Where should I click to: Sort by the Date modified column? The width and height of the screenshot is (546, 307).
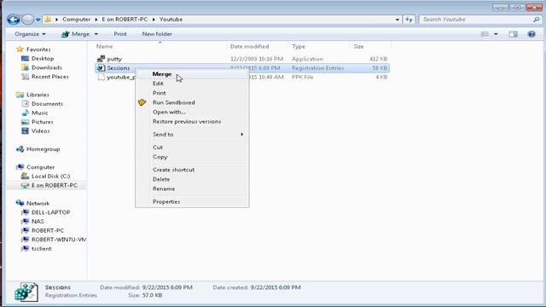pyautogui.click(x=249, y=46)
